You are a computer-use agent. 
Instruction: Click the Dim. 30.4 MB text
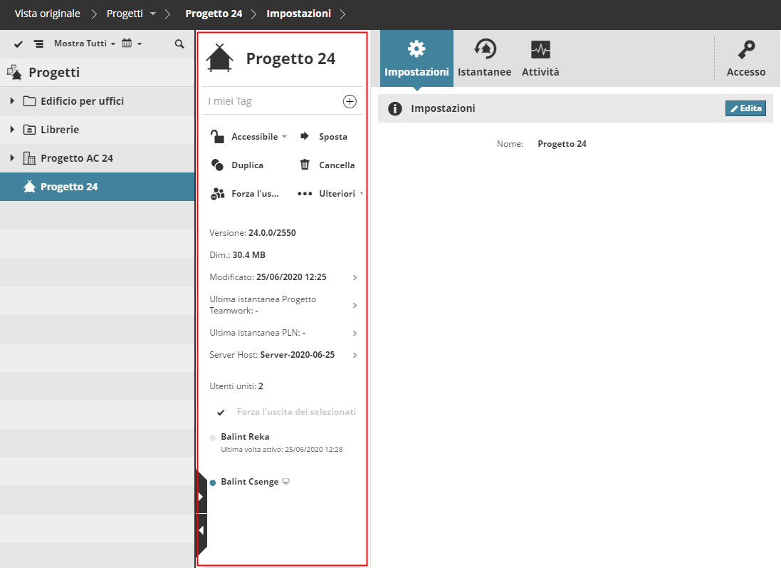point(237,255)
